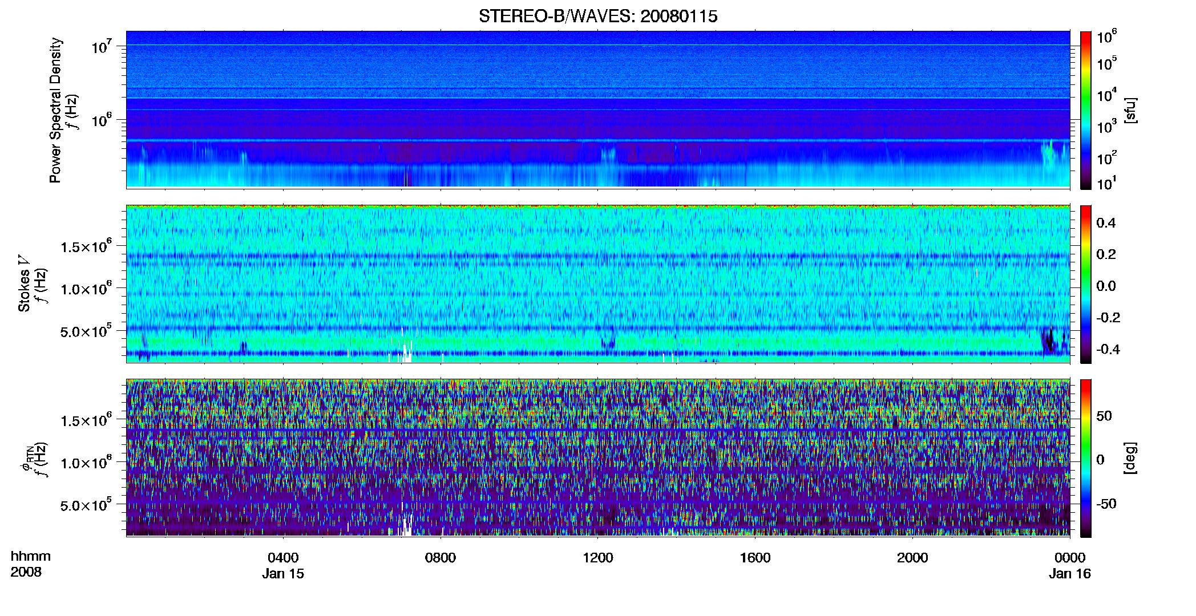Click the Jan 16 date label
1196x616 pixels.
pos(1070,574)
